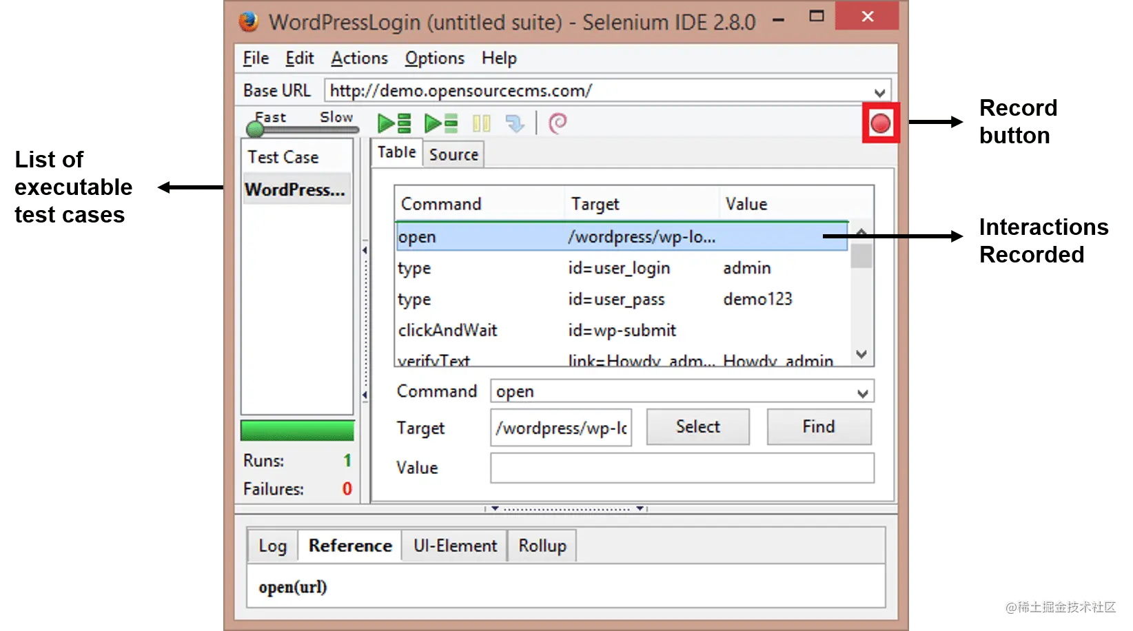
Task: Click command table scroll down arrow
Action: pos(861,354)
